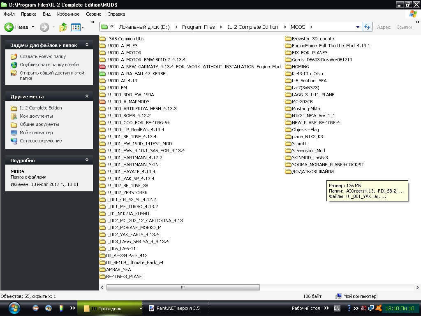Open the Сервис menu

93,14
